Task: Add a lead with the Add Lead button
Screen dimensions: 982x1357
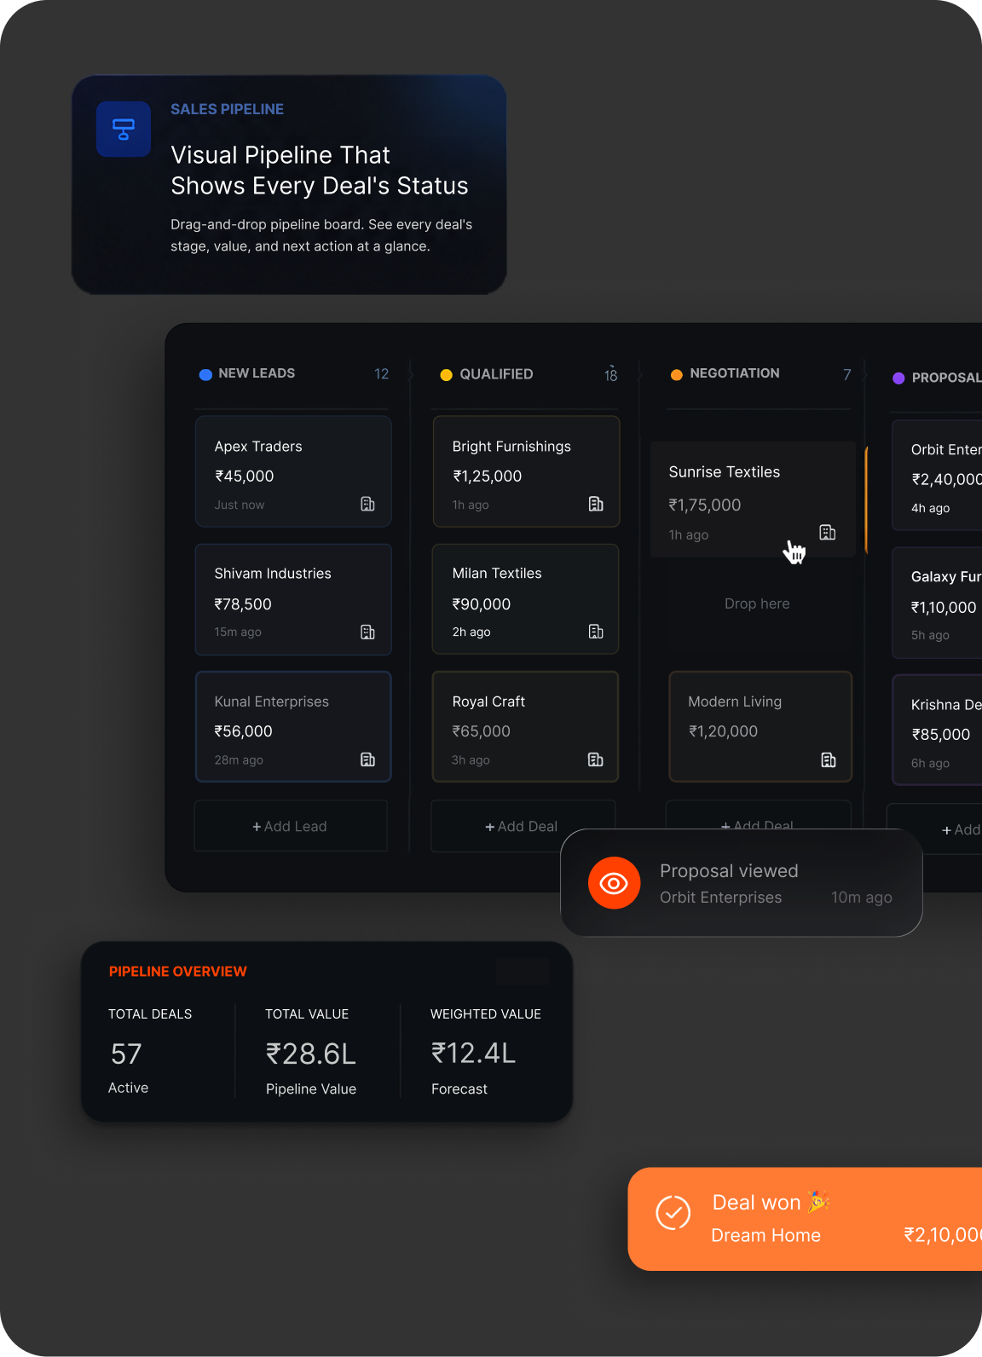Action: pyautogui.click(x=291, y=826)
